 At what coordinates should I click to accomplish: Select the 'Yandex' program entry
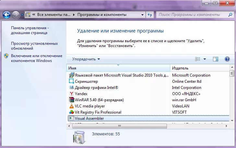click(149, 94)
